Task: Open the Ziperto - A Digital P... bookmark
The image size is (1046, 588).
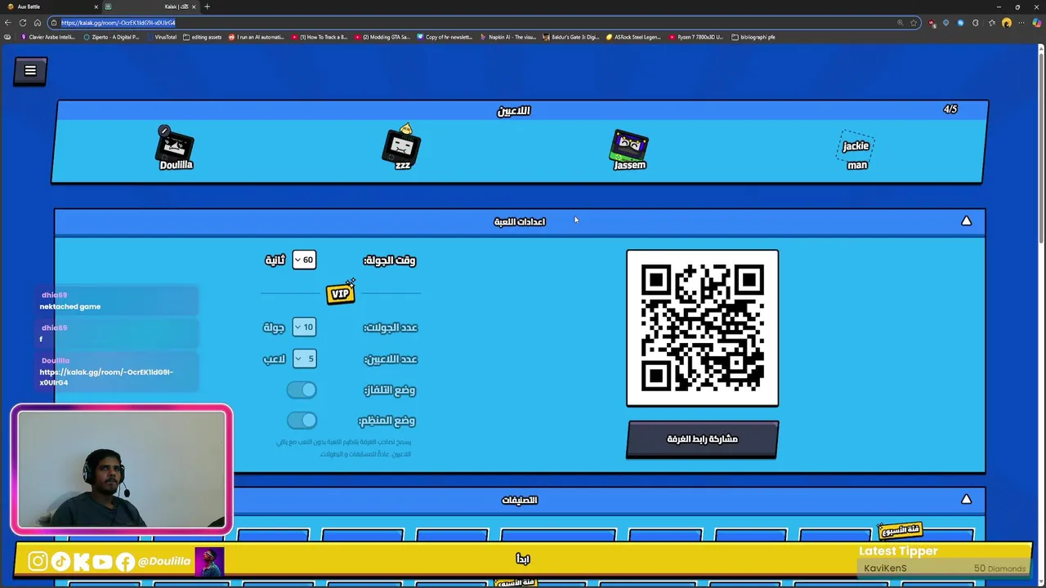Action: coord(111,37)
